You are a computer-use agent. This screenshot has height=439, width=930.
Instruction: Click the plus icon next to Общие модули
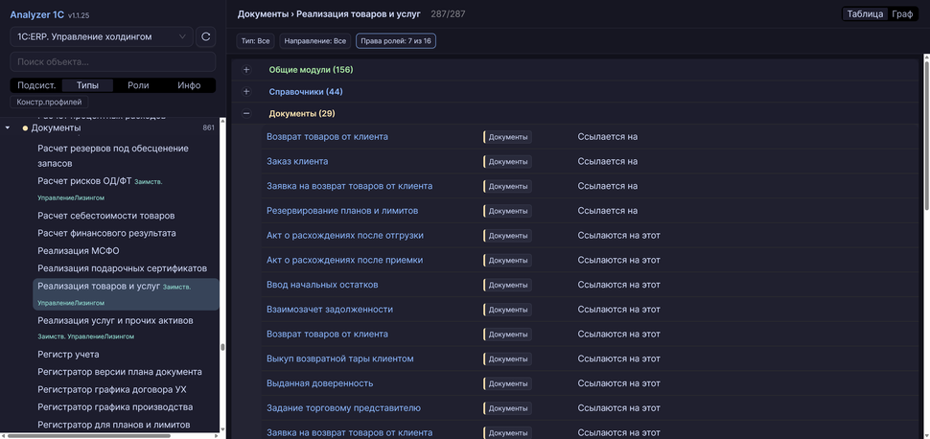click(246, 70)
